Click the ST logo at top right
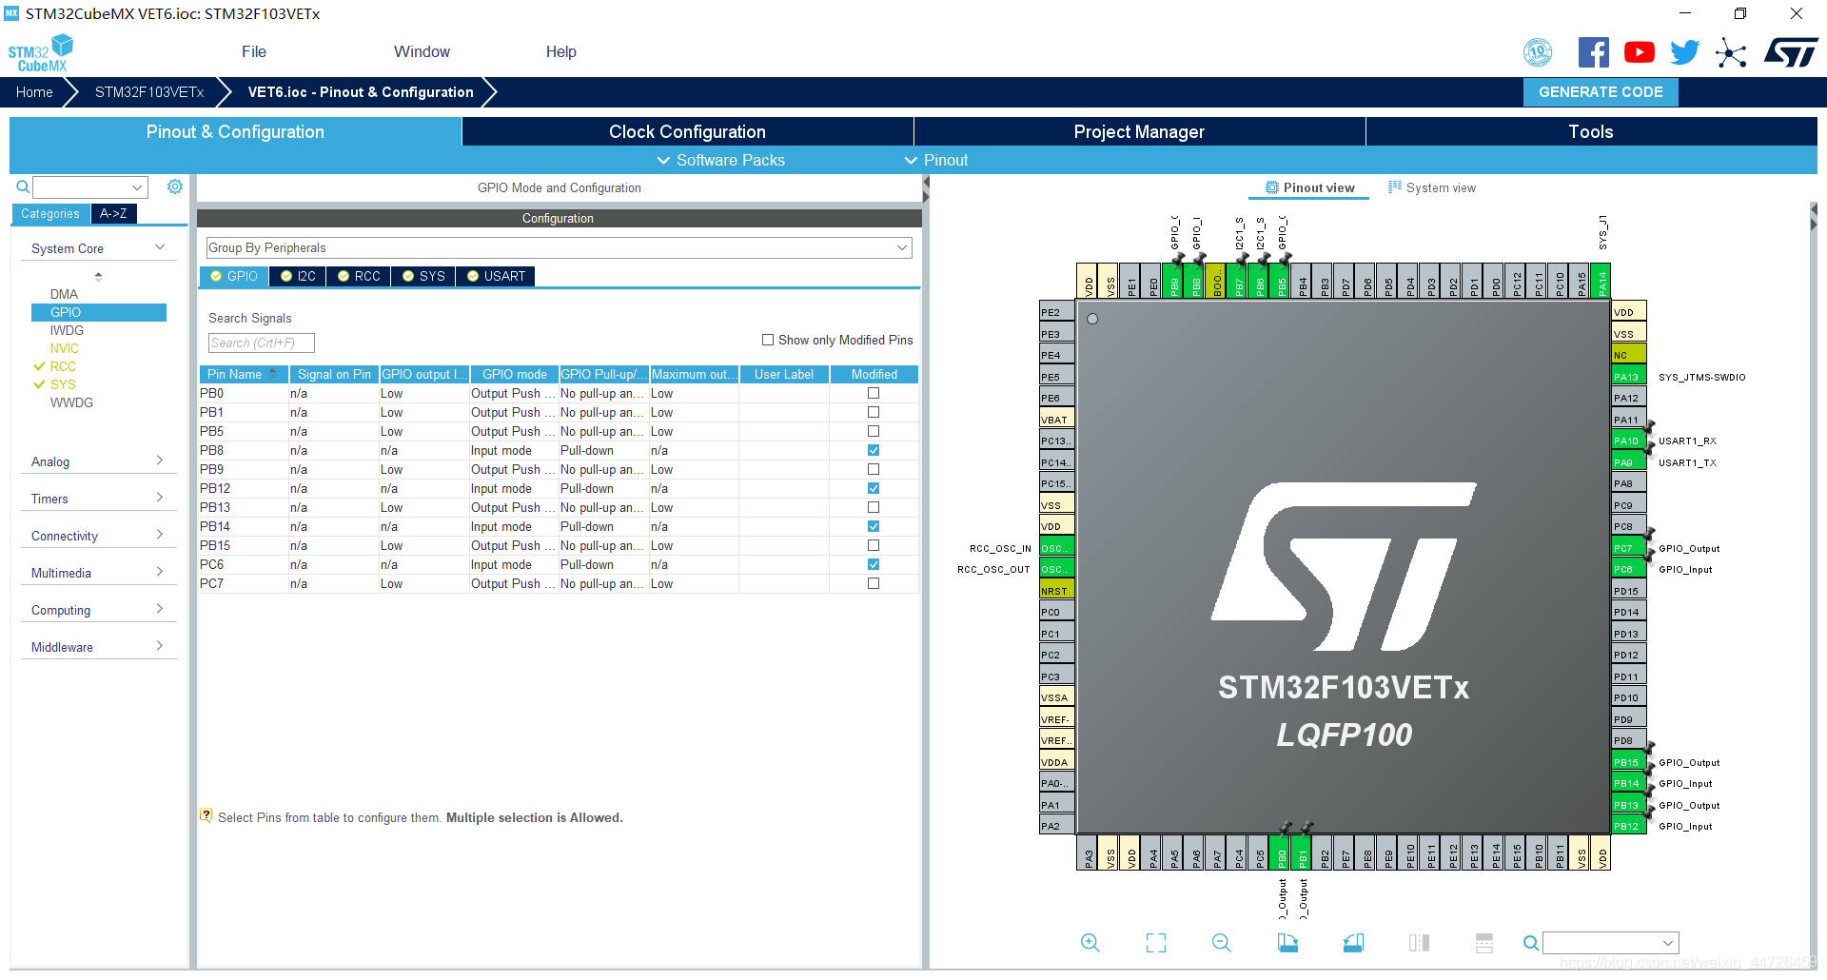Screen dimensions: 1827x980 pos(1791,52)
